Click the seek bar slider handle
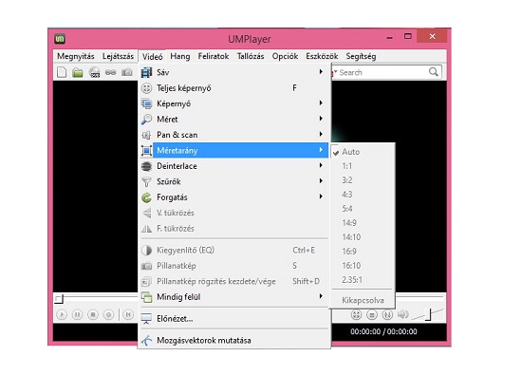The width and height of the screenshot is (522, 375). (59, 299)
